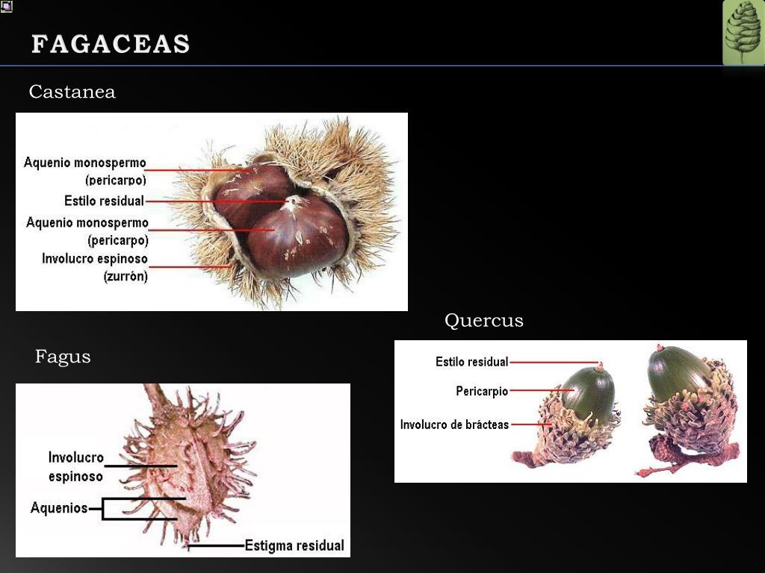Screen dimensions: 765x573
Task: Click the Castanea 'Estilo residual' label
Action: (104, 201)
